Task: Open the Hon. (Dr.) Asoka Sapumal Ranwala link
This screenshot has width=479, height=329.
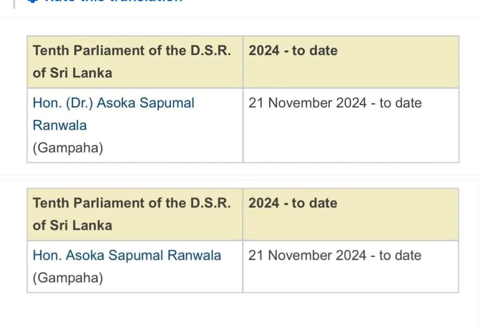Action: pos(113,103)
